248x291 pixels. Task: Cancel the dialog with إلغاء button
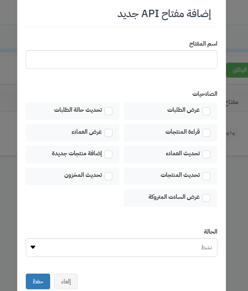pos(66,281)
